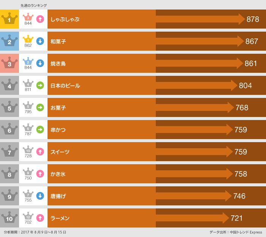Click the blue down arrow beside 和菓子

tap(40, 41)
